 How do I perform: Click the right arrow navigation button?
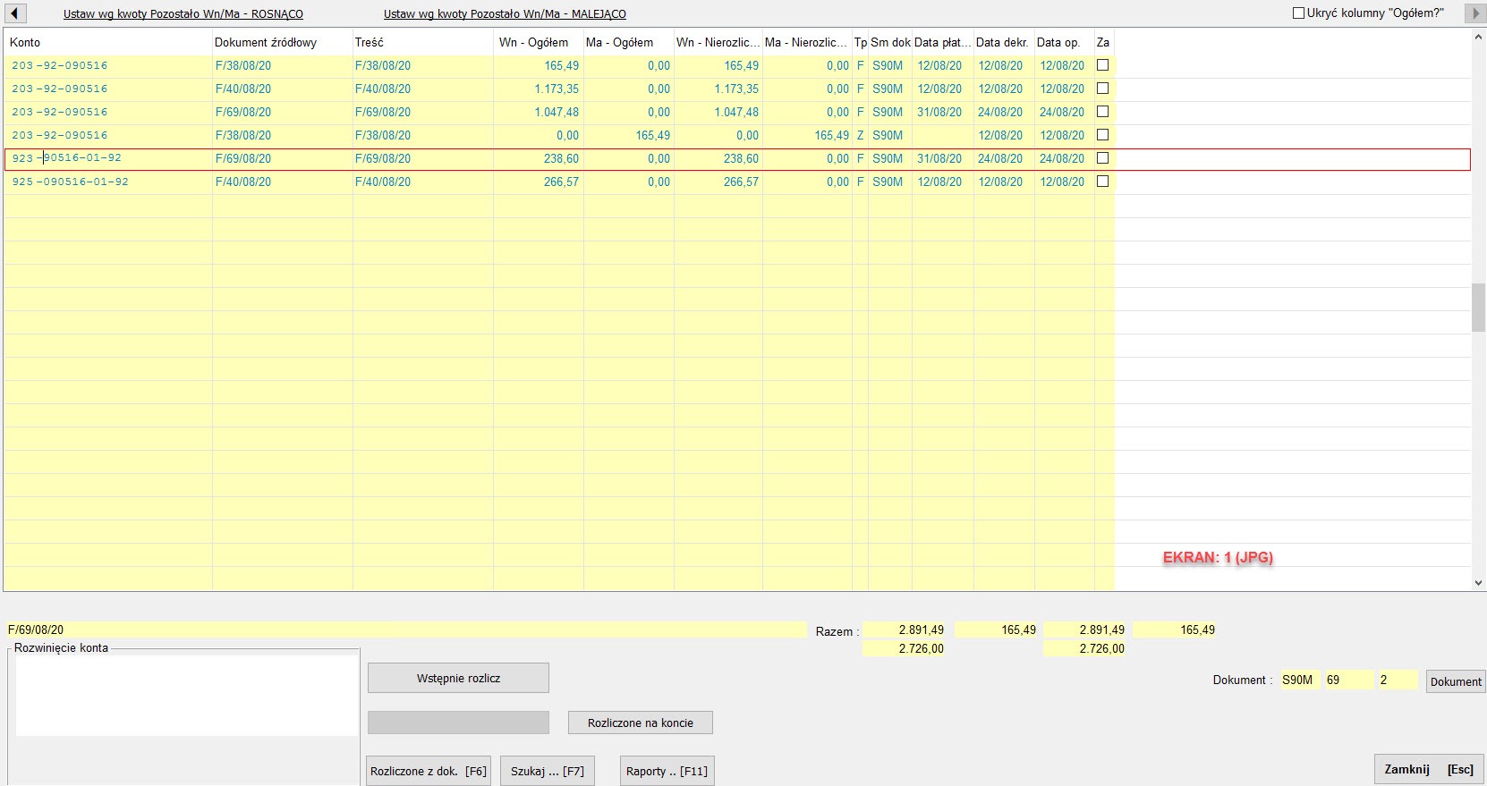click(x=1475, y=13)
